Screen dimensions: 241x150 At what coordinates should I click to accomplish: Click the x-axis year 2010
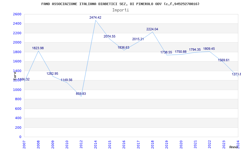tap(67, 145)
